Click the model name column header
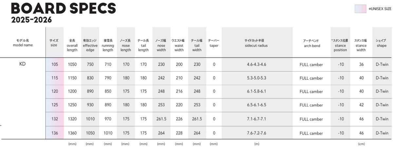The height and width of the screenshot is (148, 393). [23, 43]
